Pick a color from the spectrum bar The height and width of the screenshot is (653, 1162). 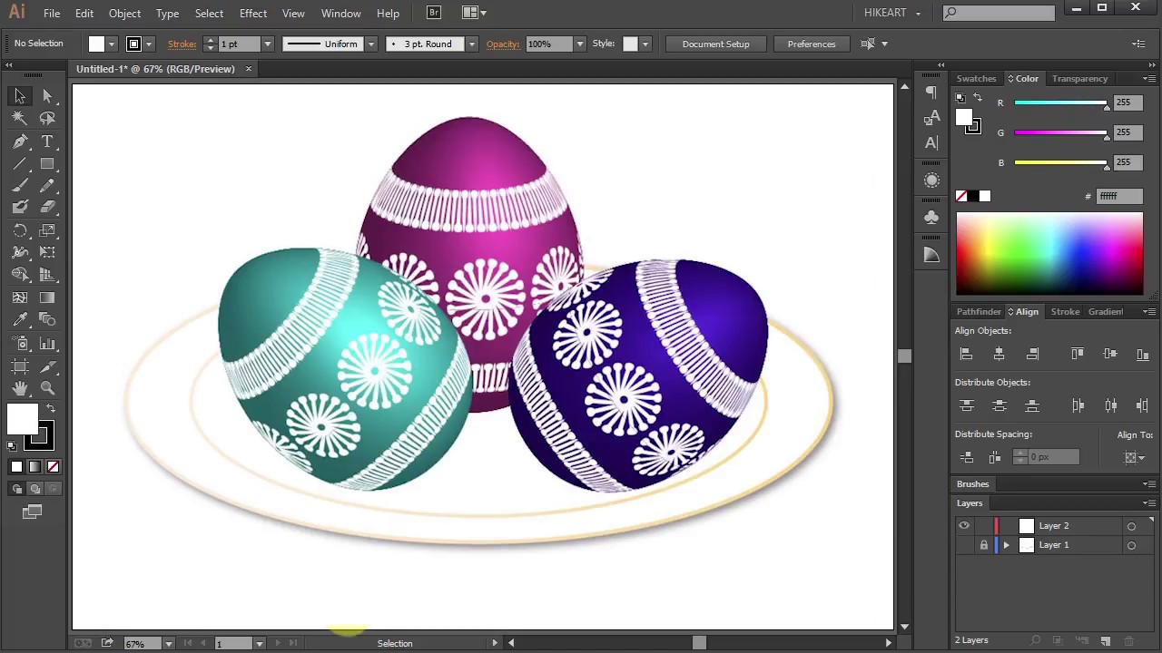click(x=1049, y=254)
